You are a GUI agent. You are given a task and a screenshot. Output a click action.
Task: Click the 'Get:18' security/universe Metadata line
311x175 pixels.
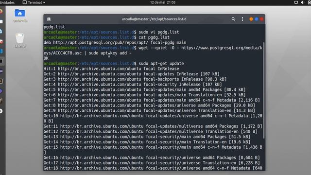pyautogui.click(x=153, y=168)
